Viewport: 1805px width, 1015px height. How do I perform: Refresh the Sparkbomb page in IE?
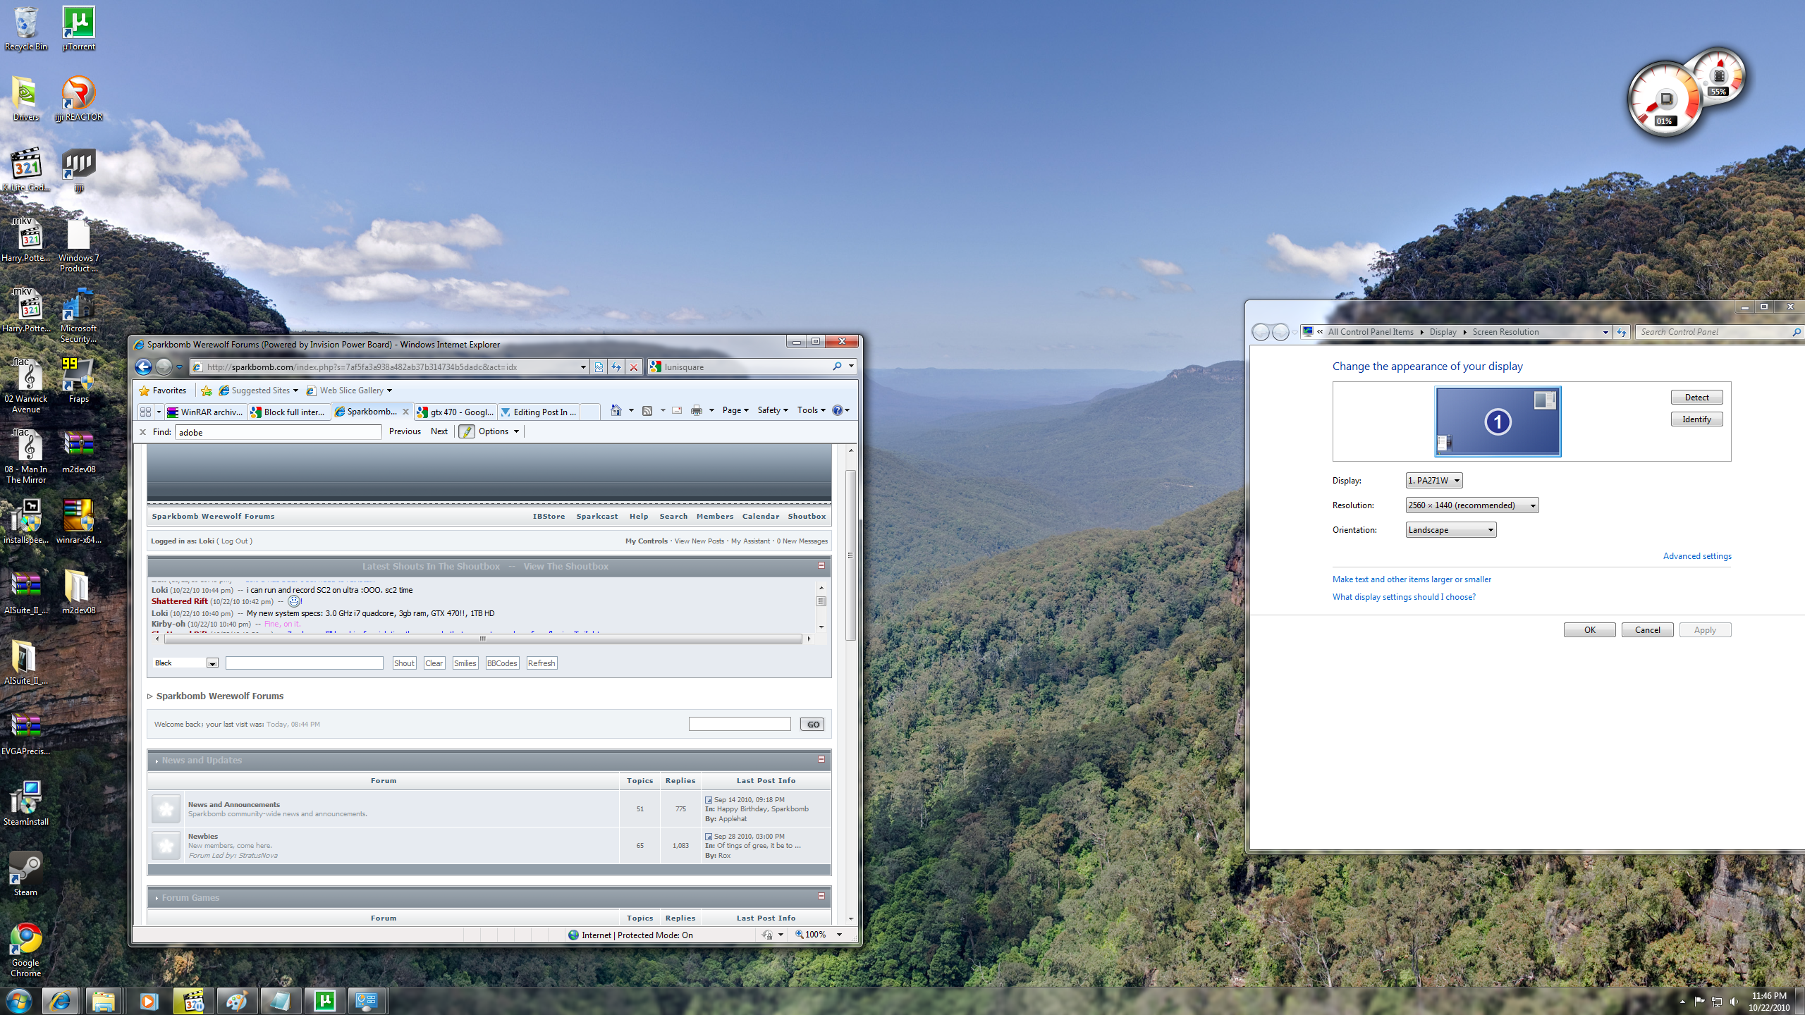(x=616, y=367)
